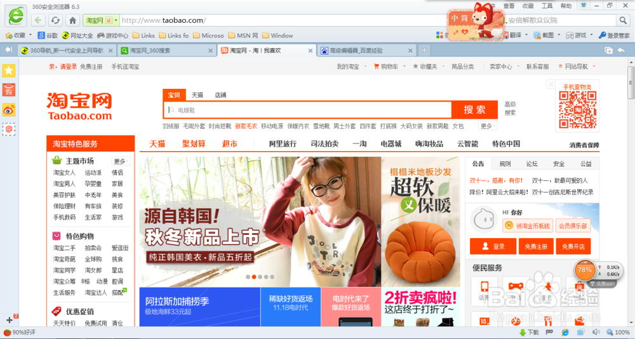Expand 更多 hot search keywords
The height and width of the screenshot is (339, 635).
point(488,126)
